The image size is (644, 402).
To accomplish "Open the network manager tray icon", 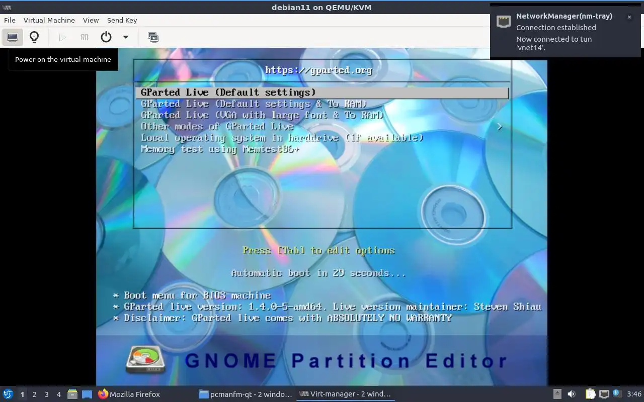I will pos(604,394).
